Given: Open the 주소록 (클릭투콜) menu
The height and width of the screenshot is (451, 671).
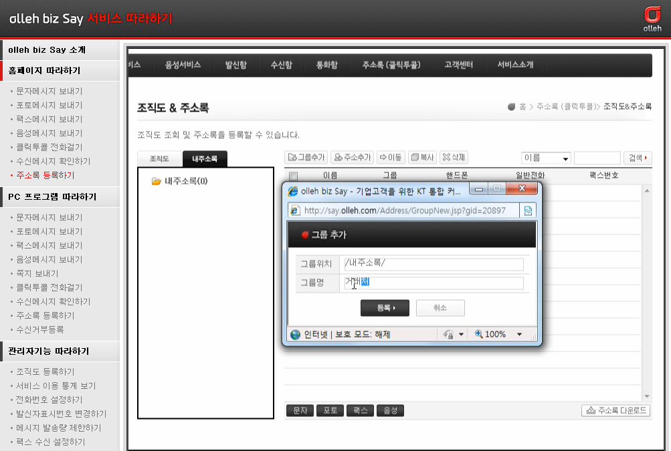Looking at the screenshot, I should coord(391,65).
